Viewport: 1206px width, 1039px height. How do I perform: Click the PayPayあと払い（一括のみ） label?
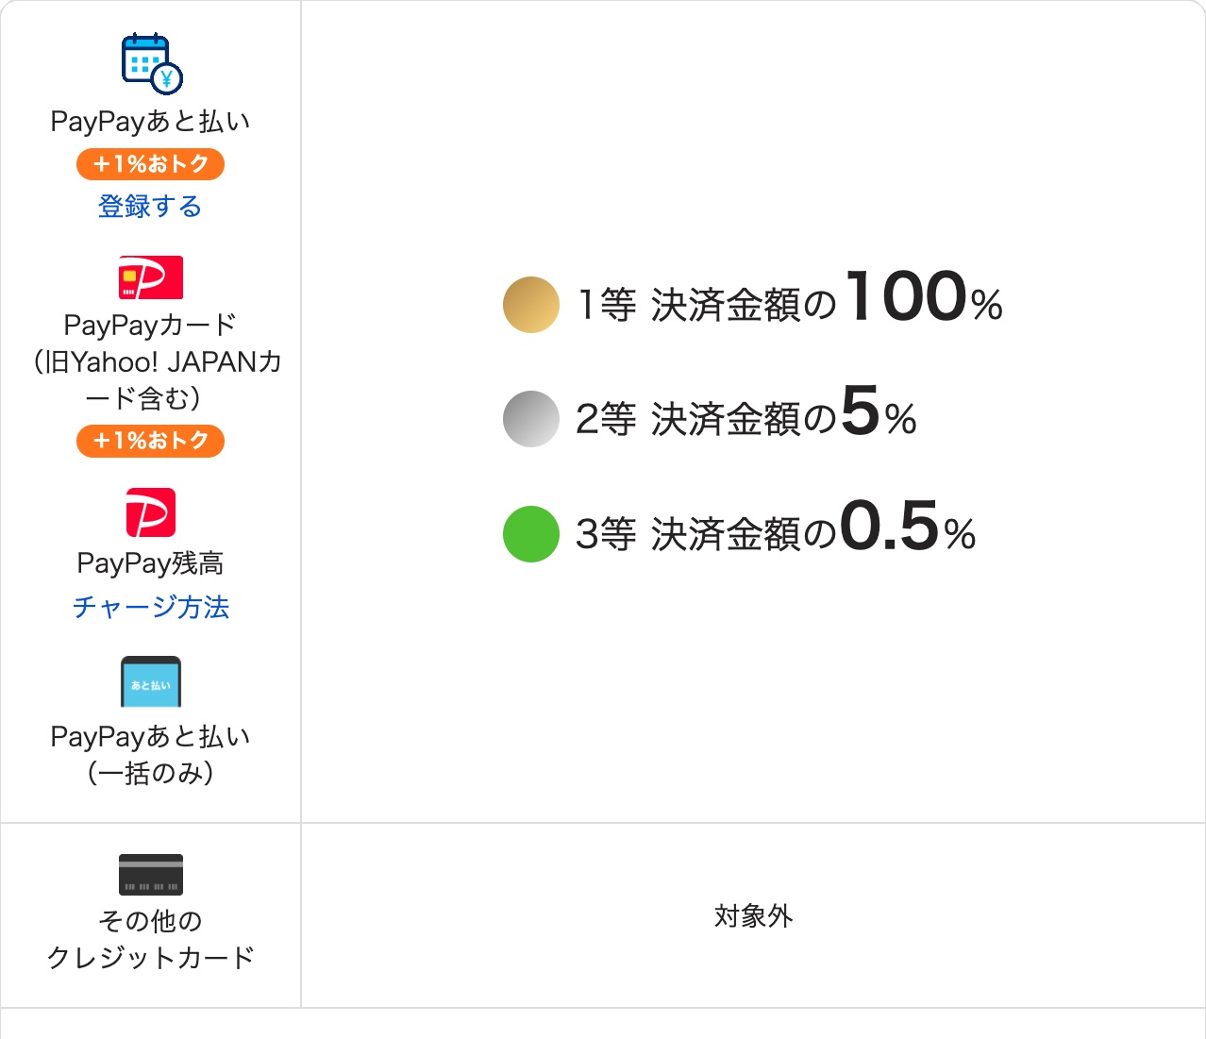[x=151, y=755]
